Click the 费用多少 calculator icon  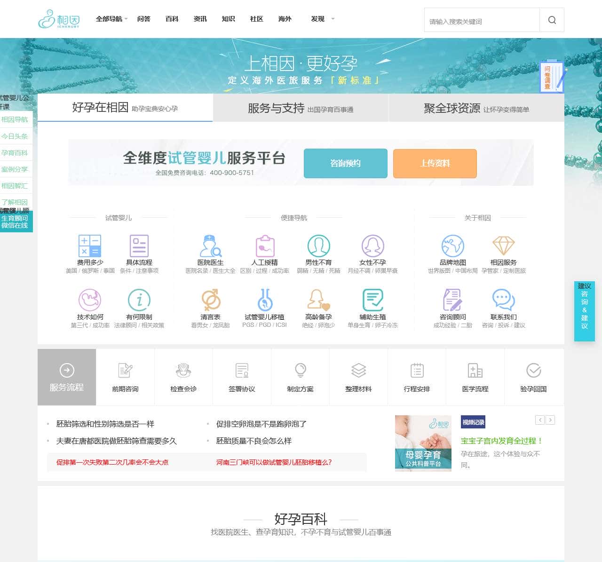90,246
